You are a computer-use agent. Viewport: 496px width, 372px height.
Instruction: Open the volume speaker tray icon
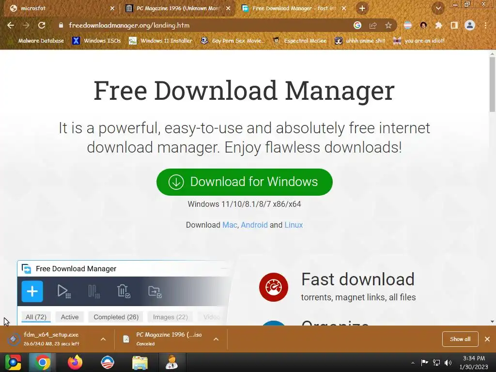click(448, 362)
